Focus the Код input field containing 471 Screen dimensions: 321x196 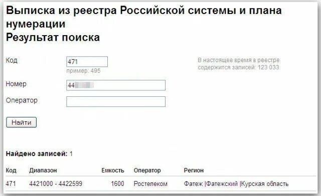tap(87, 62)
